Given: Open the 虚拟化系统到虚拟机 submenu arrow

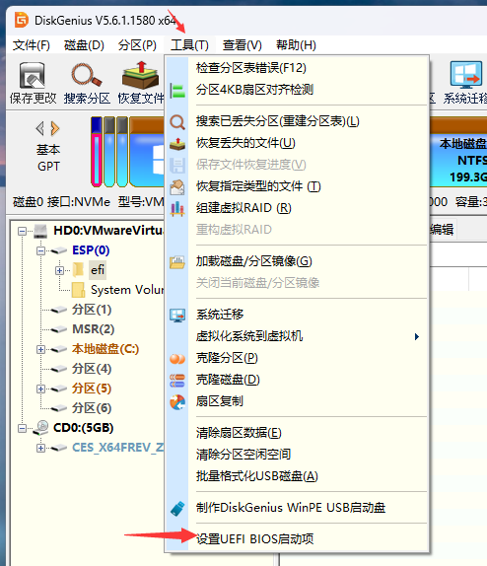Looking at the screenshot, I should coord(417,337).
